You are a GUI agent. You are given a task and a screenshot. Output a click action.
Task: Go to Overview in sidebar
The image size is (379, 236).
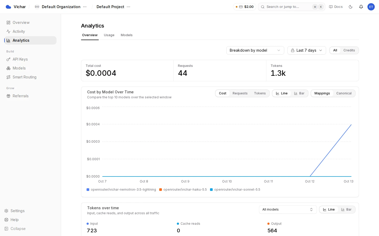30,23
